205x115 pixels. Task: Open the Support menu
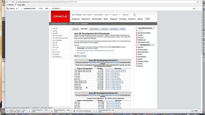tap(114, 19)
